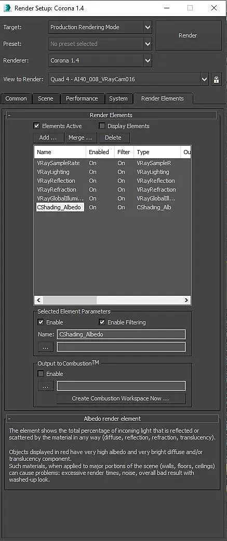Click the list scroll right arrow
227x541 pixels.
click(186, 300)
